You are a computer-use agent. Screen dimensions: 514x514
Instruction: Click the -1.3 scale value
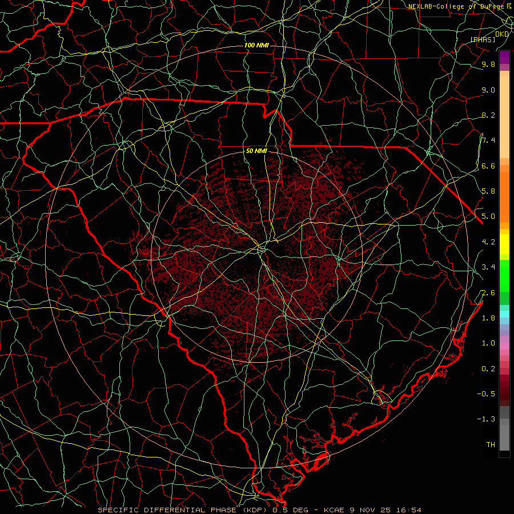tap(486, 419)
